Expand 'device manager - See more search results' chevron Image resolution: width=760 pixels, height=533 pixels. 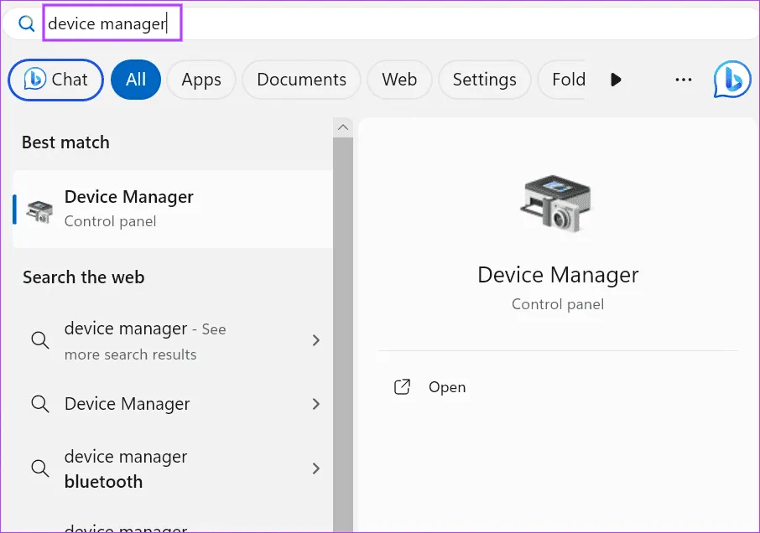(x=316, y=340)
